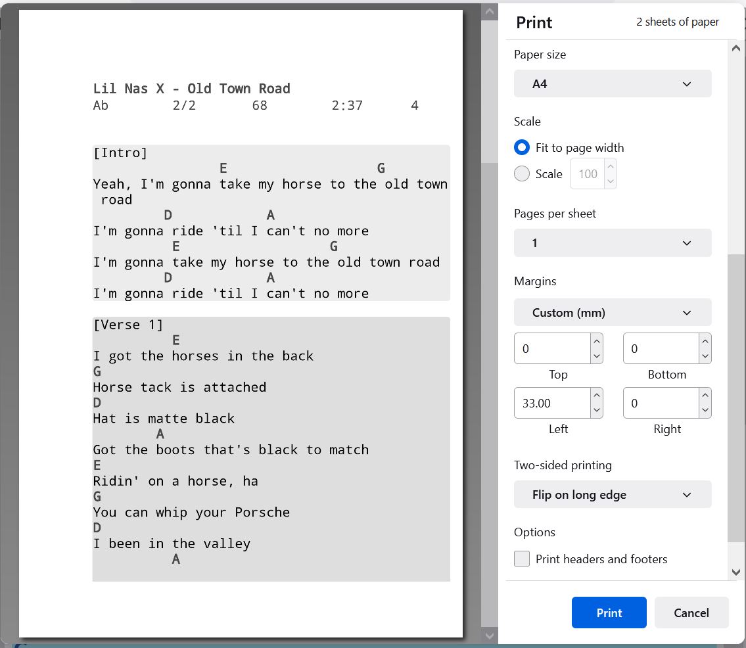Enable "Print headers and footers"

click(x=521, y=559)
